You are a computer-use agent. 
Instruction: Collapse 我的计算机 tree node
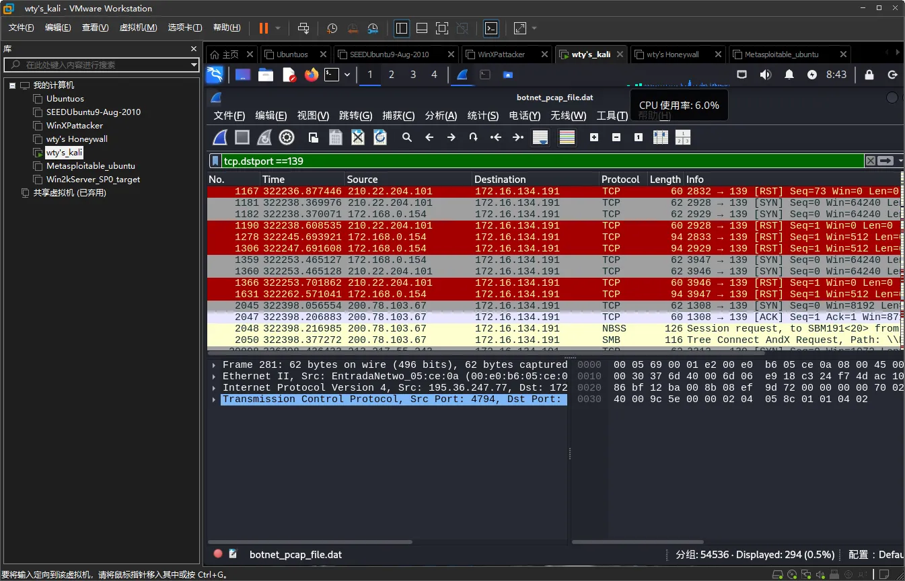pos(12,85)
